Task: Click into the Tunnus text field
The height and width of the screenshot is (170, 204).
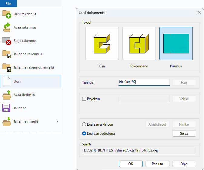Action: click(144, 82)
